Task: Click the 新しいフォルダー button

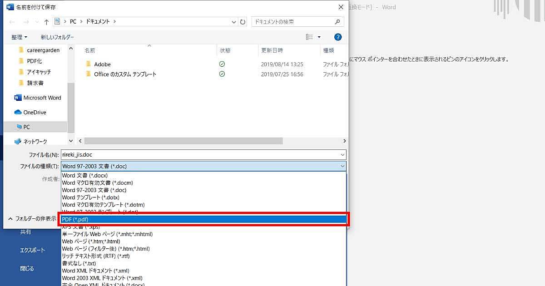Action: point(57,37)
